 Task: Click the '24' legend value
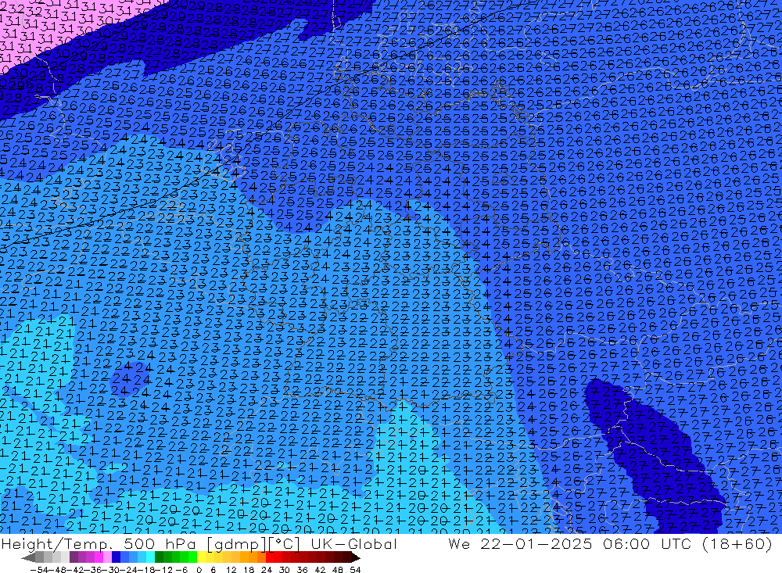pos(267,570)
